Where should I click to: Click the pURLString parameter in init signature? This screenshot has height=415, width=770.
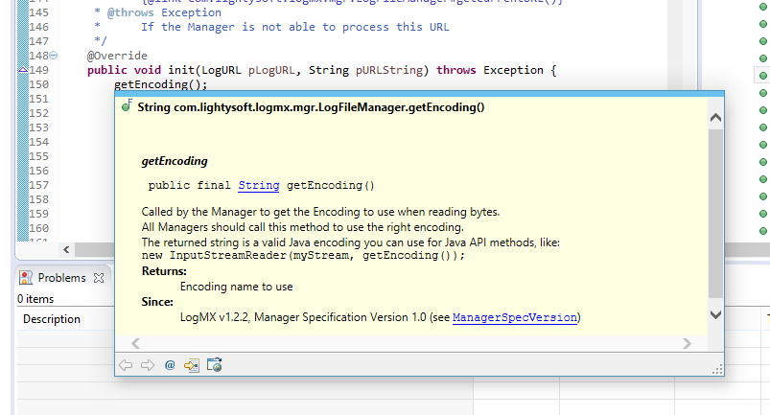389,70
